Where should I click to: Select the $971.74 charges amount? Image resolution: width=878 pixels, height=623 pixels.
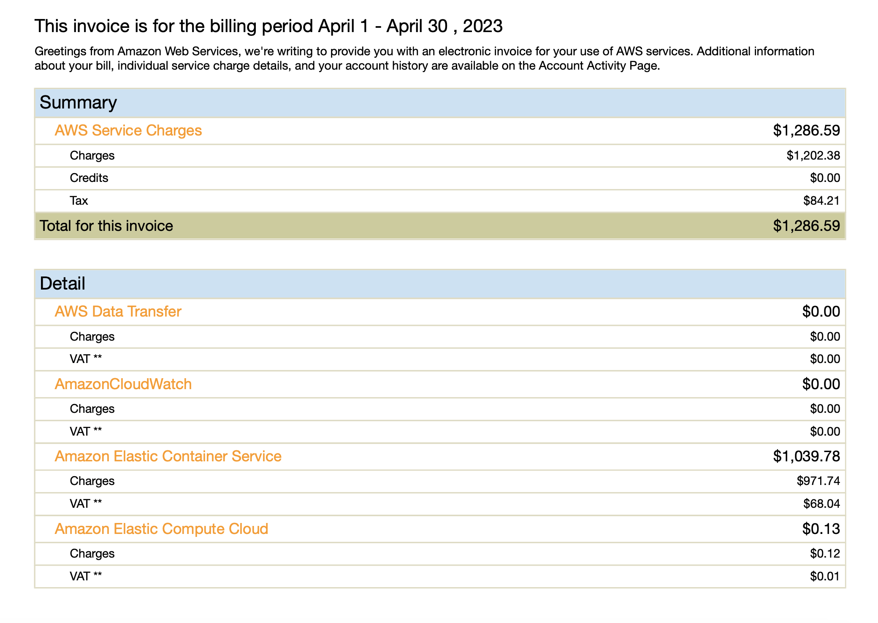pos(818,481)
